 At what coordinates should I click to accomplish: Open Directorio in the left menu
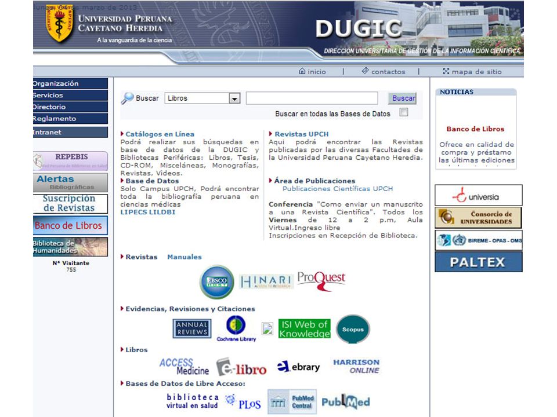point(70,107)
